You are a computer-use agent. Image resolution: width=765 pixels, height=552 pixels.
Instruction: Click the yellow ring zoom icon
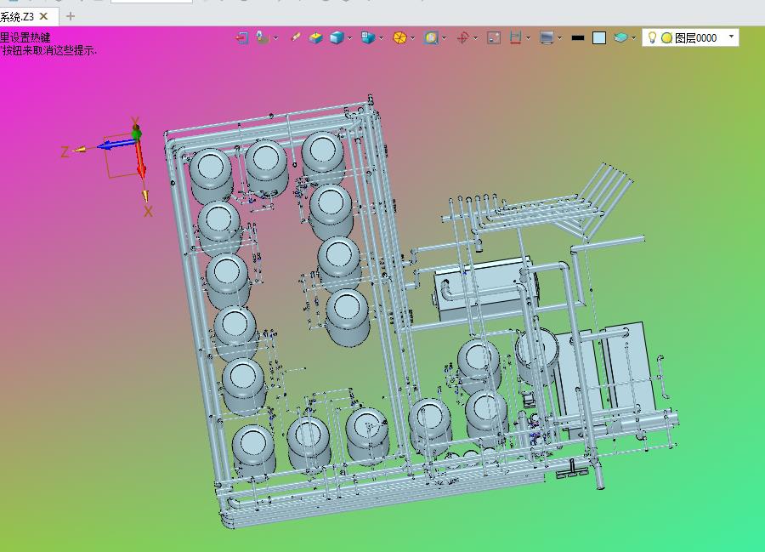431,37
